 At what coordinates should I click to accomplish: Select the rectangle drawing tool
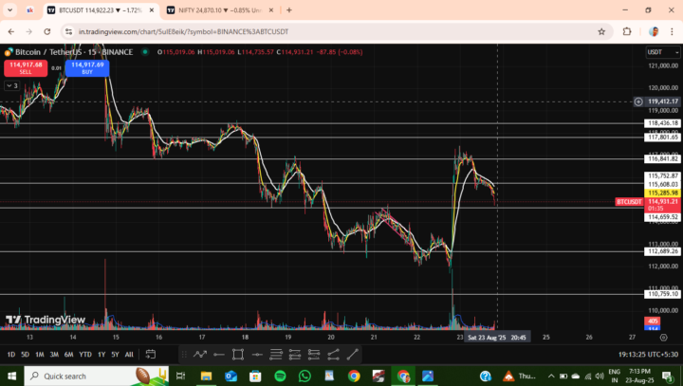click(x=238, y=354)
